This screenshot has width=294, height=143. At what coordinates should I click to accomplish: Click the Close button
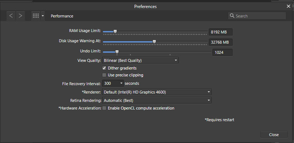pos(274,135)
